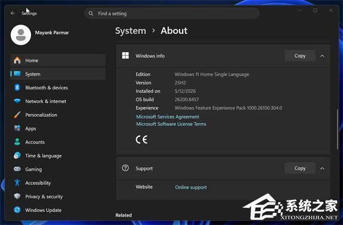Open Network & internet settings
Screen dimensions: 343x225
click(x=58, y=101)
